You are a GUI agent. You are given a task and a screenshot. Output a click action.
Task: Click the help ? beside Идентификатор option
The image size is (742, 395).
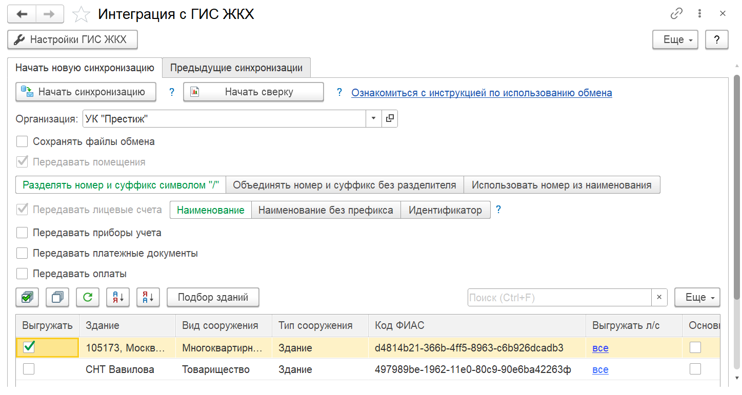(x=498, y=210)
